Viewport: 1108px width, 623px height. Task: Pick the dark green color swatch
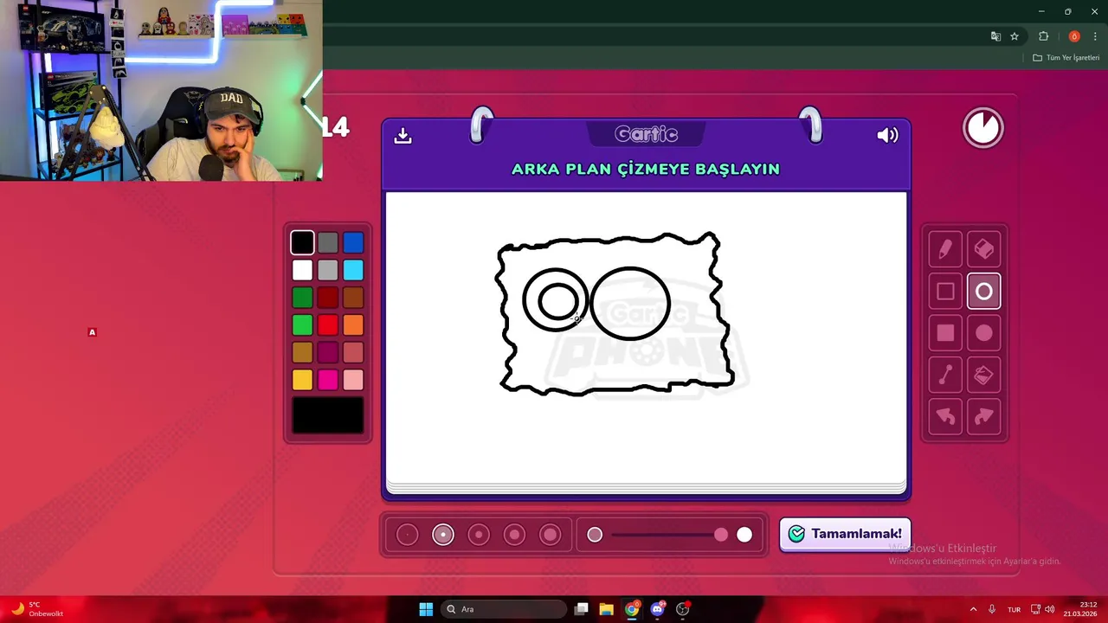(302, 298)
